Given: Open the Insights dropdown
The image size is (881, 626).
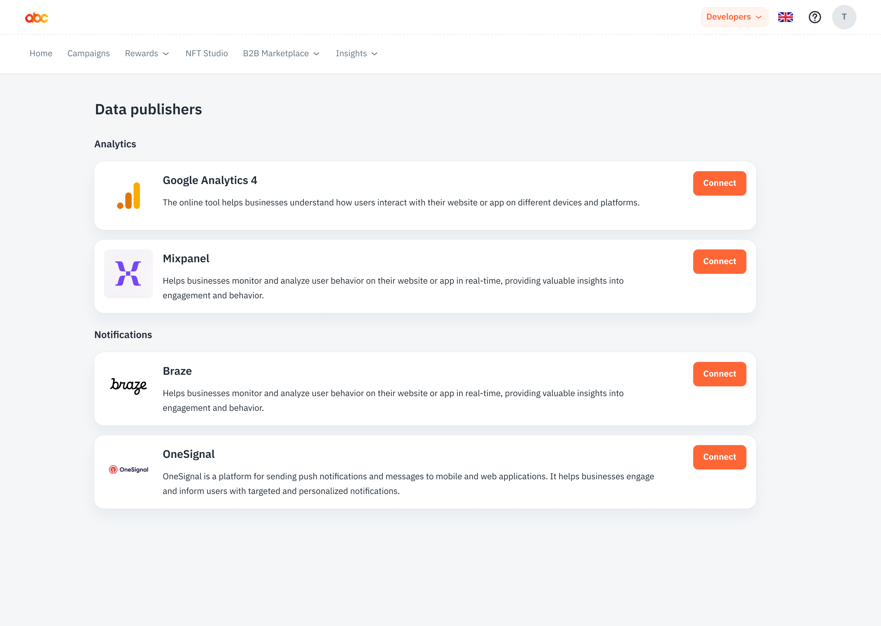Looking at the screenshot, I should point(356,53).
